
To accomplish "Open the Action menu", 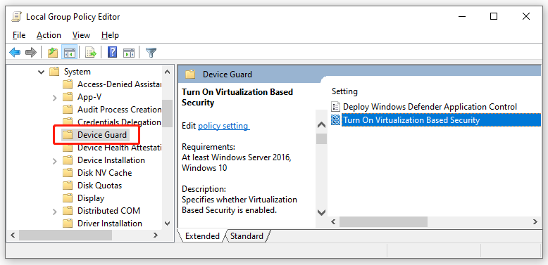I will 49,35.
